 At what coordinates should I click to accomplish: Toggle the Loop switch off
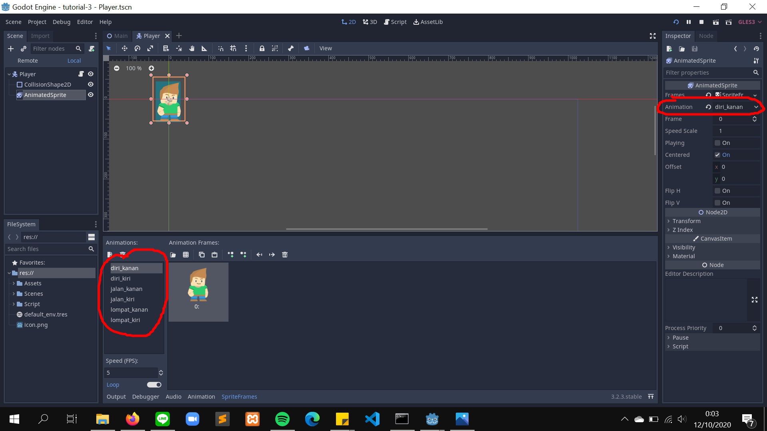tap(154, 385)
